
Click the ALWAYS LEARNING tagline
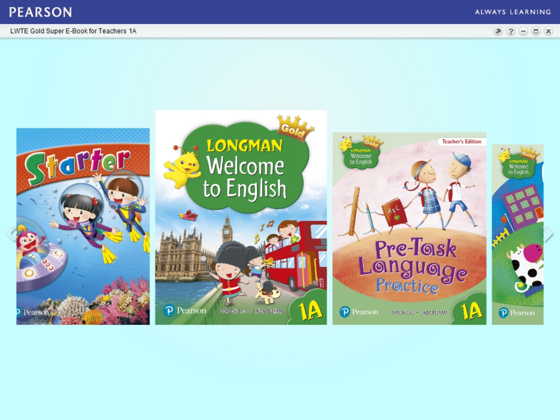point(513,12)
